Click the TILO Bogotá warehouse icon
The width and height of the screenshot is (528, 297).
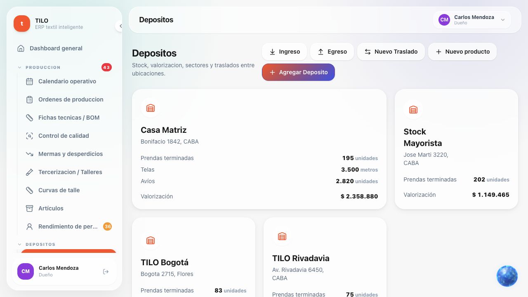(x=151, y=240)
